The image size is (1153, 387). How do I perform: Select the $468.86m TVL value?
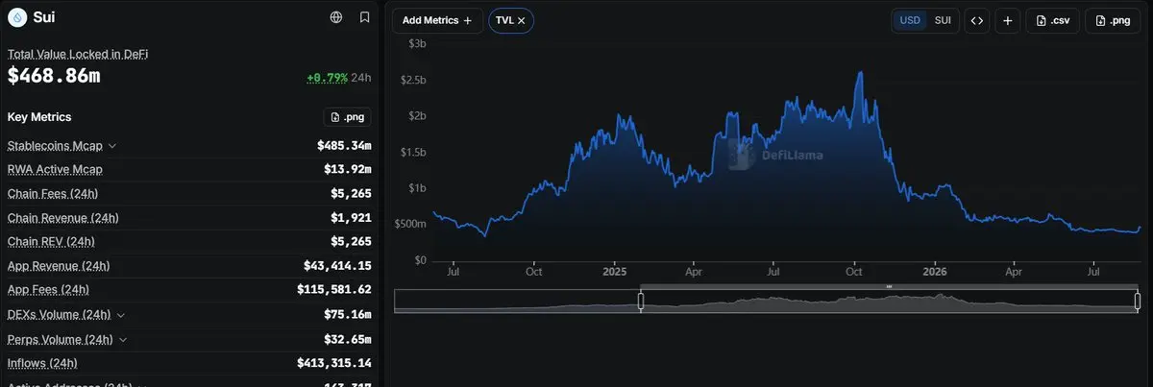pyautogui.click(x=54, y=76)
